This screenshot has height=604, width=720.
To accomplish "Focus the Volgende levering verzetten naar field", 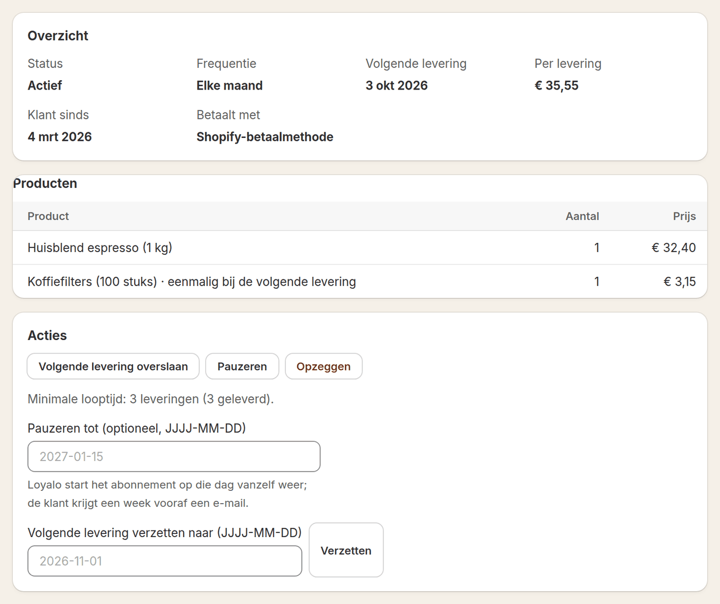I will coord(165,561).
